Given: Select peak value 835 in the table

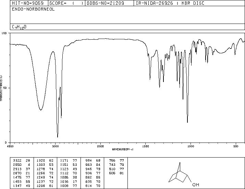Looking at the screenshot, I should (89, 181).
